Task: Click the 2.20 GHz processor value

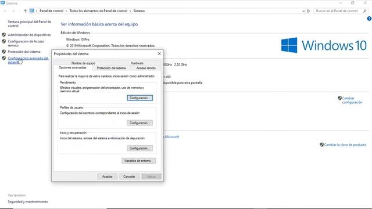Action: [181, 64]
